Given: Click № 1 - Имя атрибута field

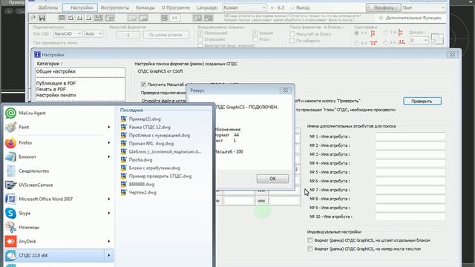Looking at the screenshot, I should pos(410,136).
